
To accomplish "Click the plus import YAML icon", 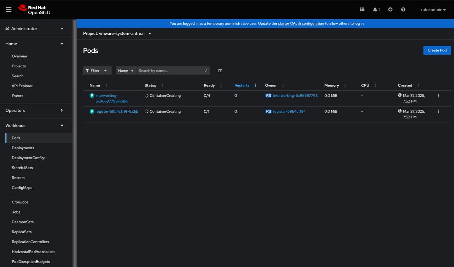I will (x=390, y=10).
